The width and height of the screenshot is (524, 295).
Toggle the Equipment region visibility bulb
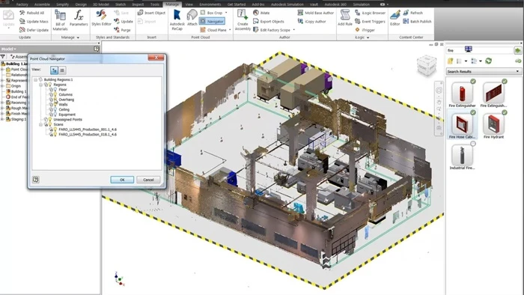tap(55, 115)
